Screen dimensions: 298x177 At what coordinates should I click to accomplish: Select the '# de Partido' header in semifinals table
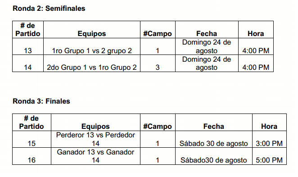click(28, 30)
